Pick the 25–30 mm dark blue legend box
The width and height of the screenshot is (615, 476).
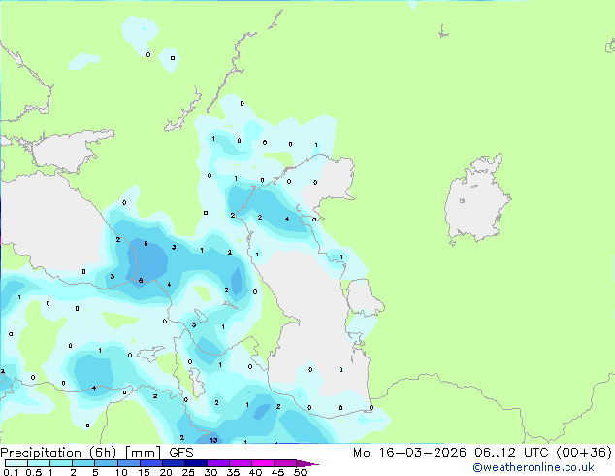click(196, 463)
